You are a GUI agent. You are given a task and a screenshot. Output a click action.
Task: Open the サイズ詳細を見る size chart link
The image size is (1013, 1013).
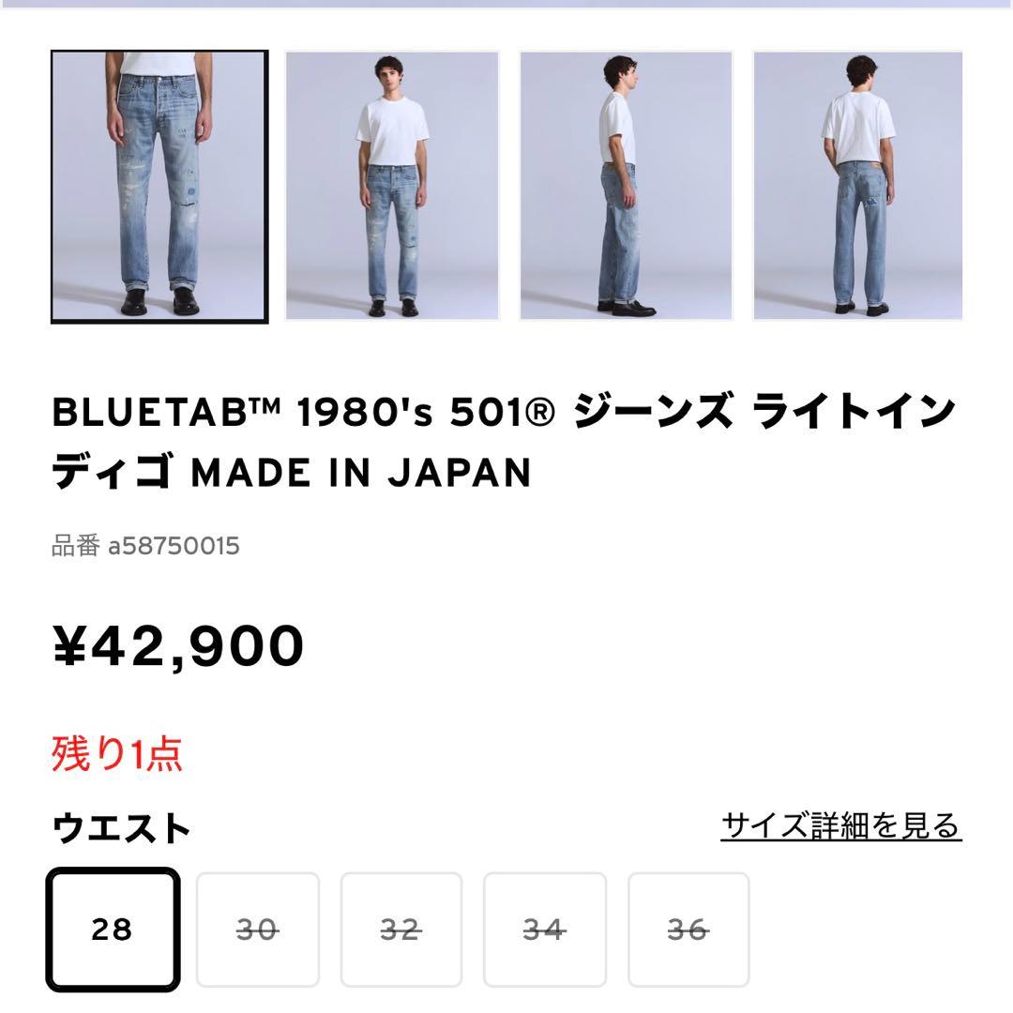840,824
